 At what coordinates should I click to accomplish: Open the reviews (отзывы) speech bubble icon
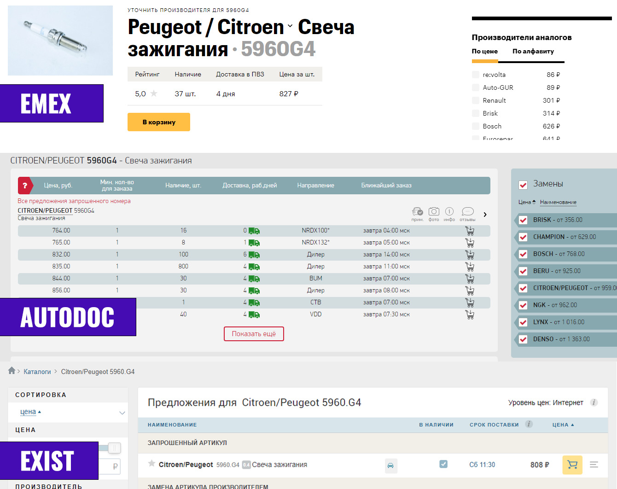pos(468,211)
